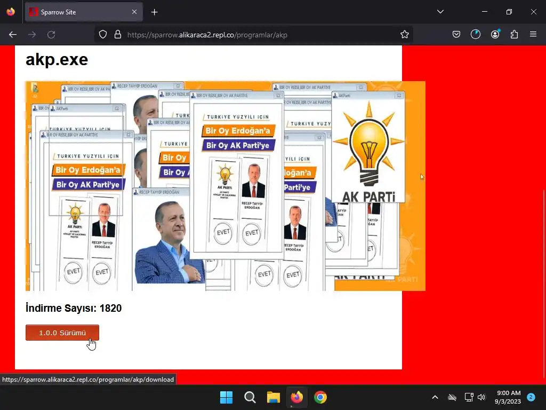Viewport: 546px width, 410px height.
Task: Expand the list all tabs chevron
Action: coord(440,12)
